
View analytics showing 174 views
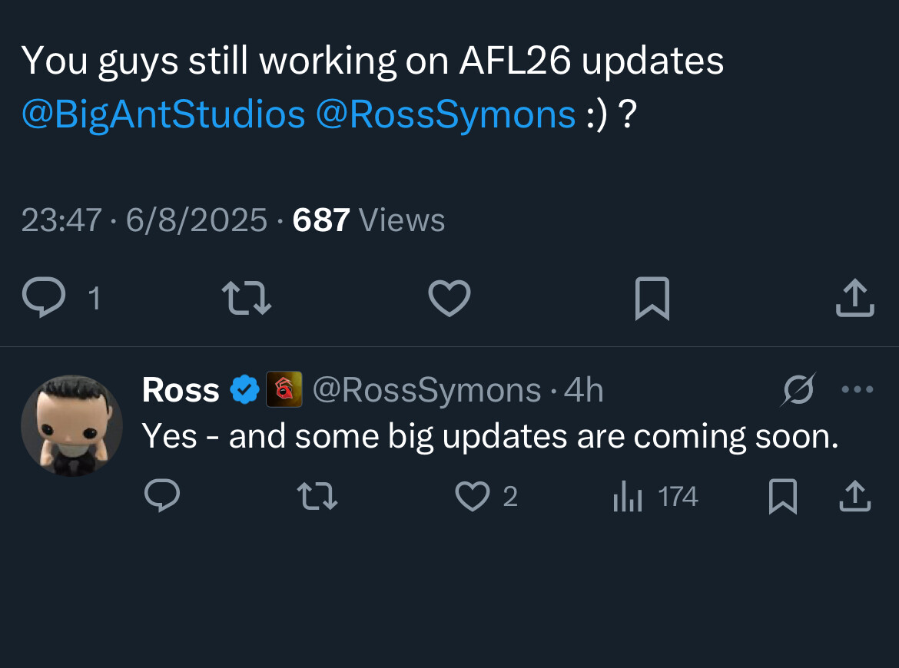655,496
